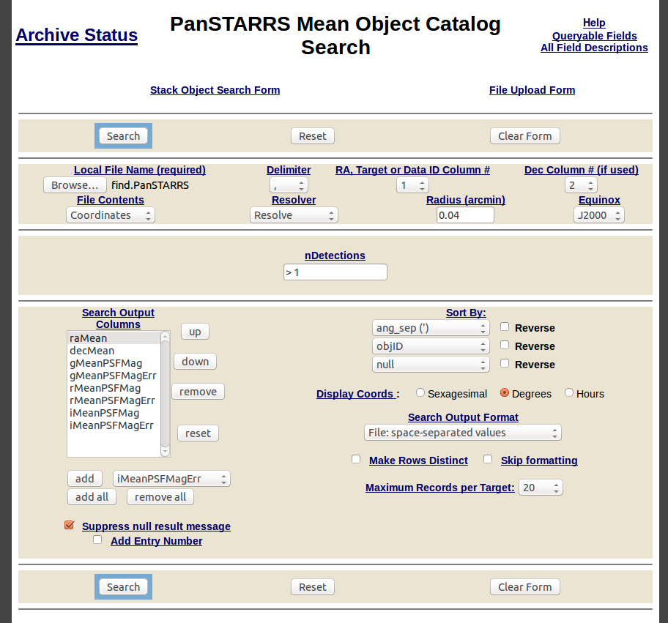Select Degrees display coords
Image resolution: width=668 pixels, height=623 pixels.
(505, 392)
